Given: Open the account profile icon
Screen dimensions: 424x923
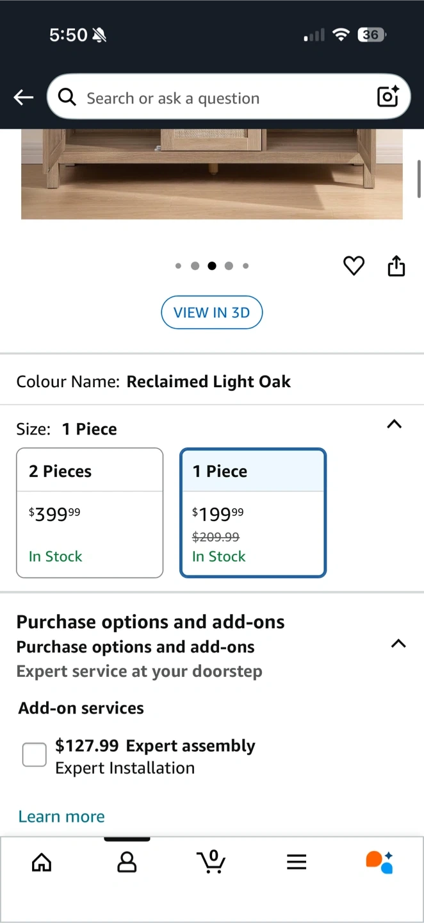Looking at the screenshot, I should pos(127,862).
